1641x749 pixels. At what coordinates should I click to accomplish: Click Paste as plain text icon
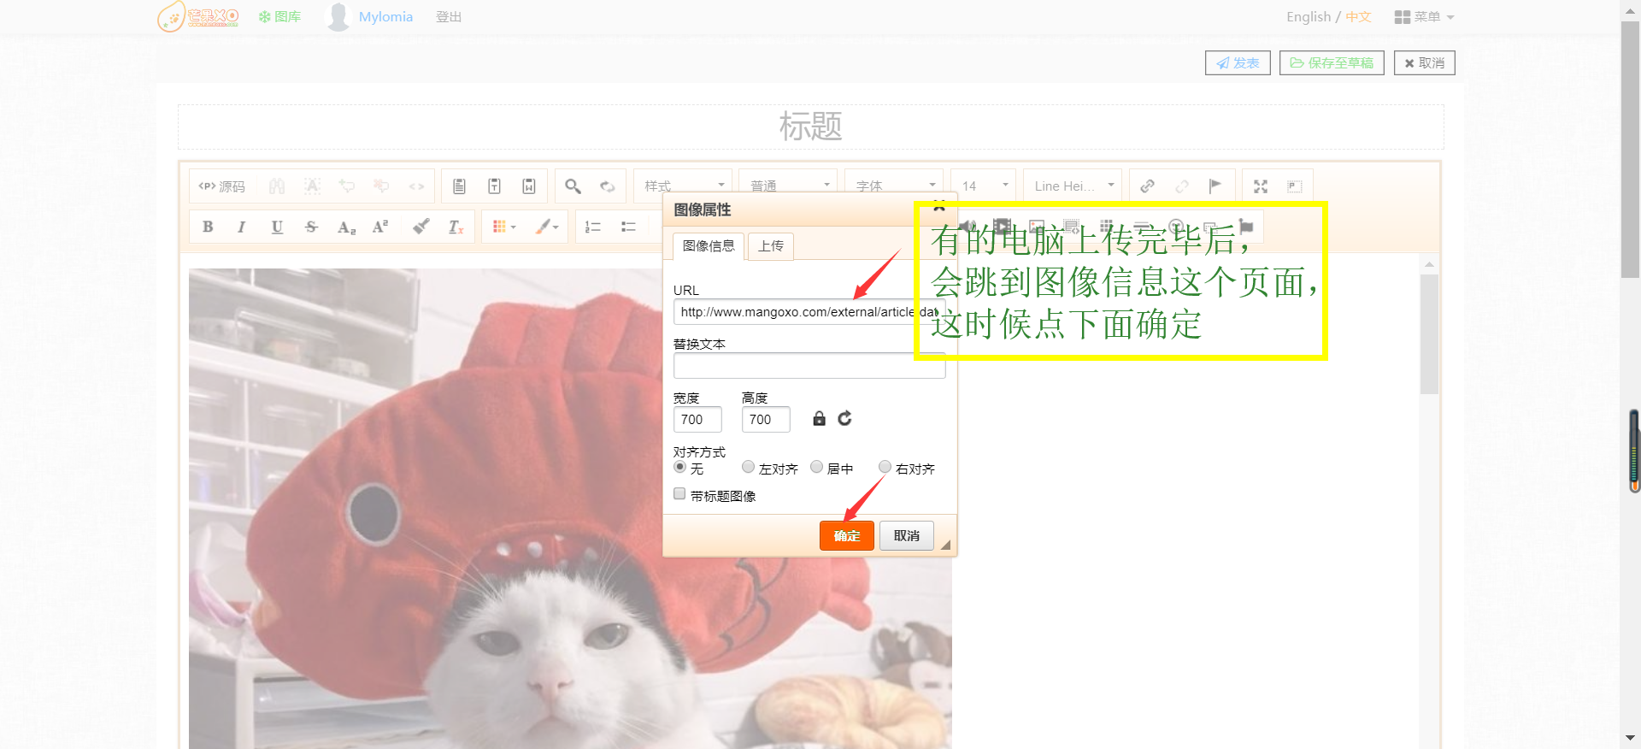coord(494,186)
